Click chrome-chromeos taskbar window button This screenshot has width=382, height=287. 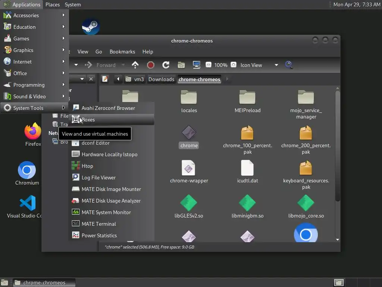(44, 283)
